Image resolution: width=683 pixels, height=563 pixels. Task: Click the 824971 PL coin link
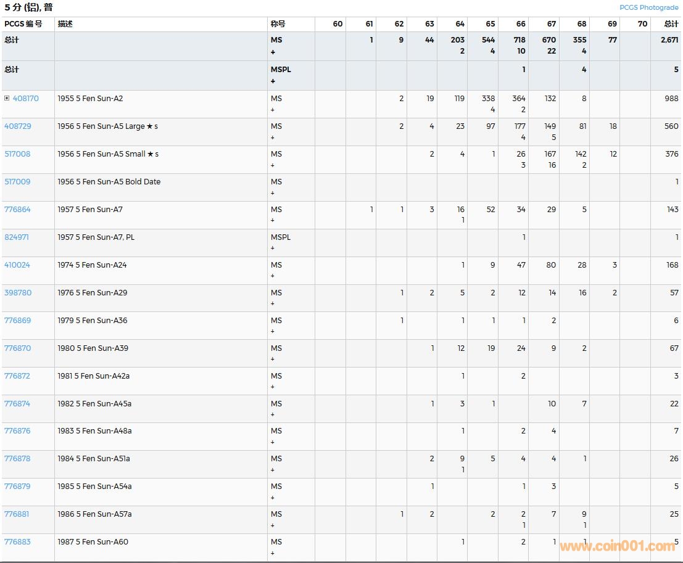pyautogui.click(x=17, y=237)
